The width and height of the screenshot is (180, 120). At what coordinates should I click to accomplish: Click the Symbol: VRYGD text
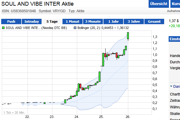(x=52, y=11)
